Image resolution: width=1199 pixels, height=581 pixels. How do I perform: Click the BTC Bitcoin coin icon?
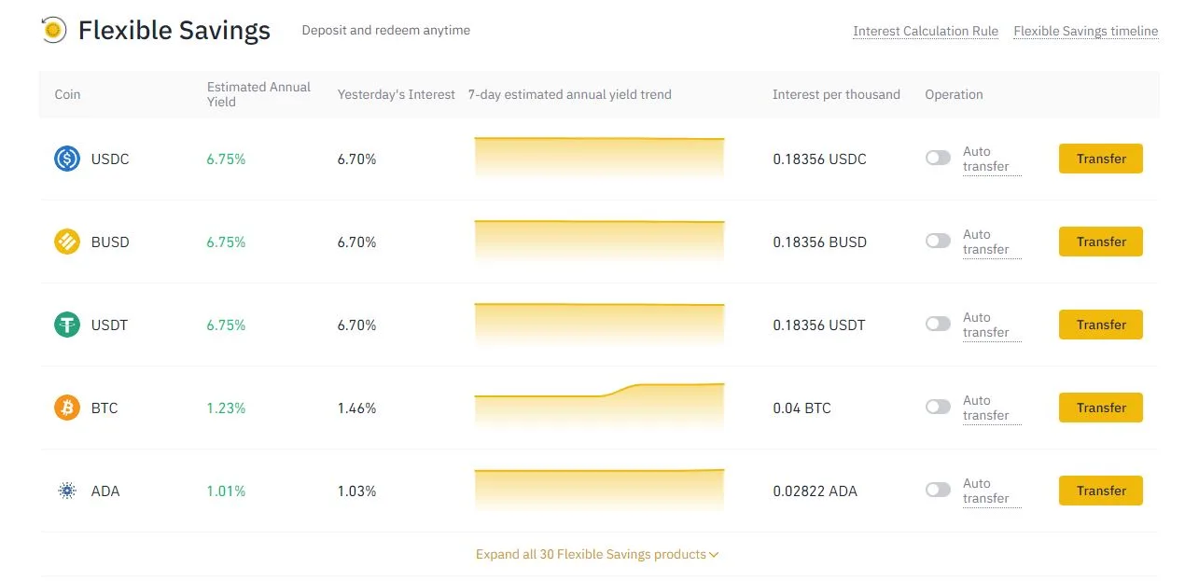[x=67, y=408]
